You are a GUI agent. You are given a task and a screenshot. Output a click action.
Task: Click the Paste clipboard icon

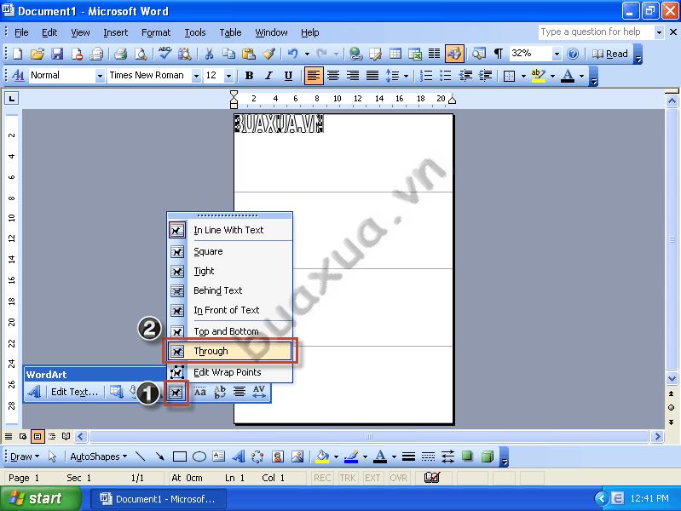click(248, 54)
